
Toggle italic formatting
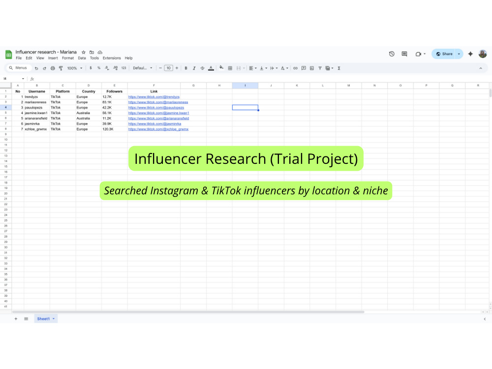pyautogui.click(x=194, y=68)
